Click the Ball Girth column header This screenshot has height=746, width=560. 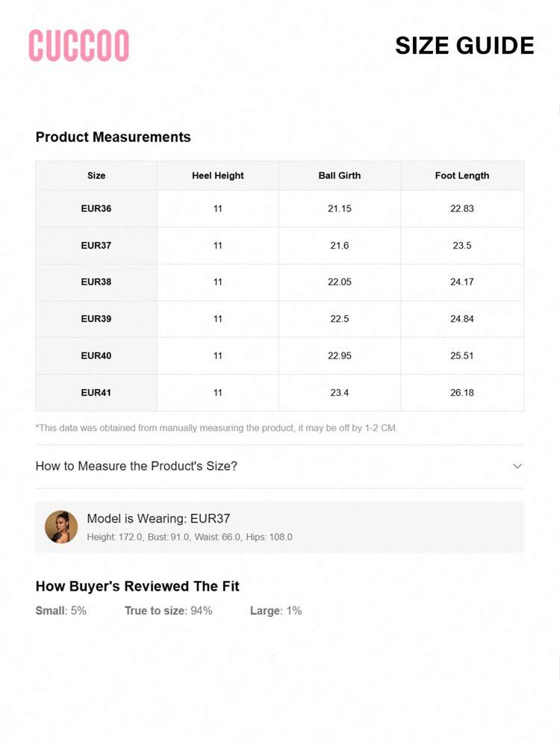coord(340,175)
